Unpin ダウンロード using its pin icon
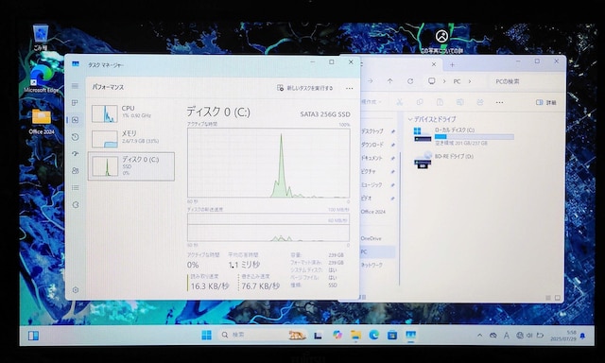The width and height of the screenshot is (605, 363). [x=393, y=145]
